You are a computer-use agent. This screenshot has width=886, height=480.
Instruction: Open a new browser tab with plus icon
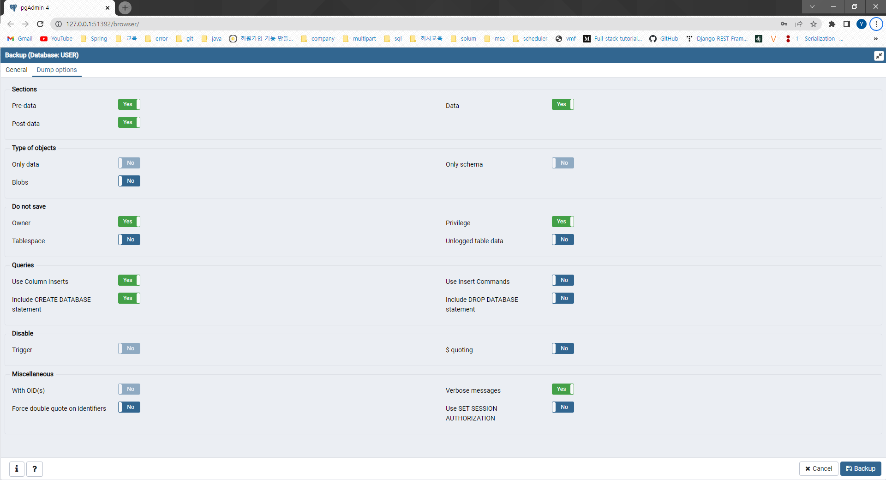(125, 7)
